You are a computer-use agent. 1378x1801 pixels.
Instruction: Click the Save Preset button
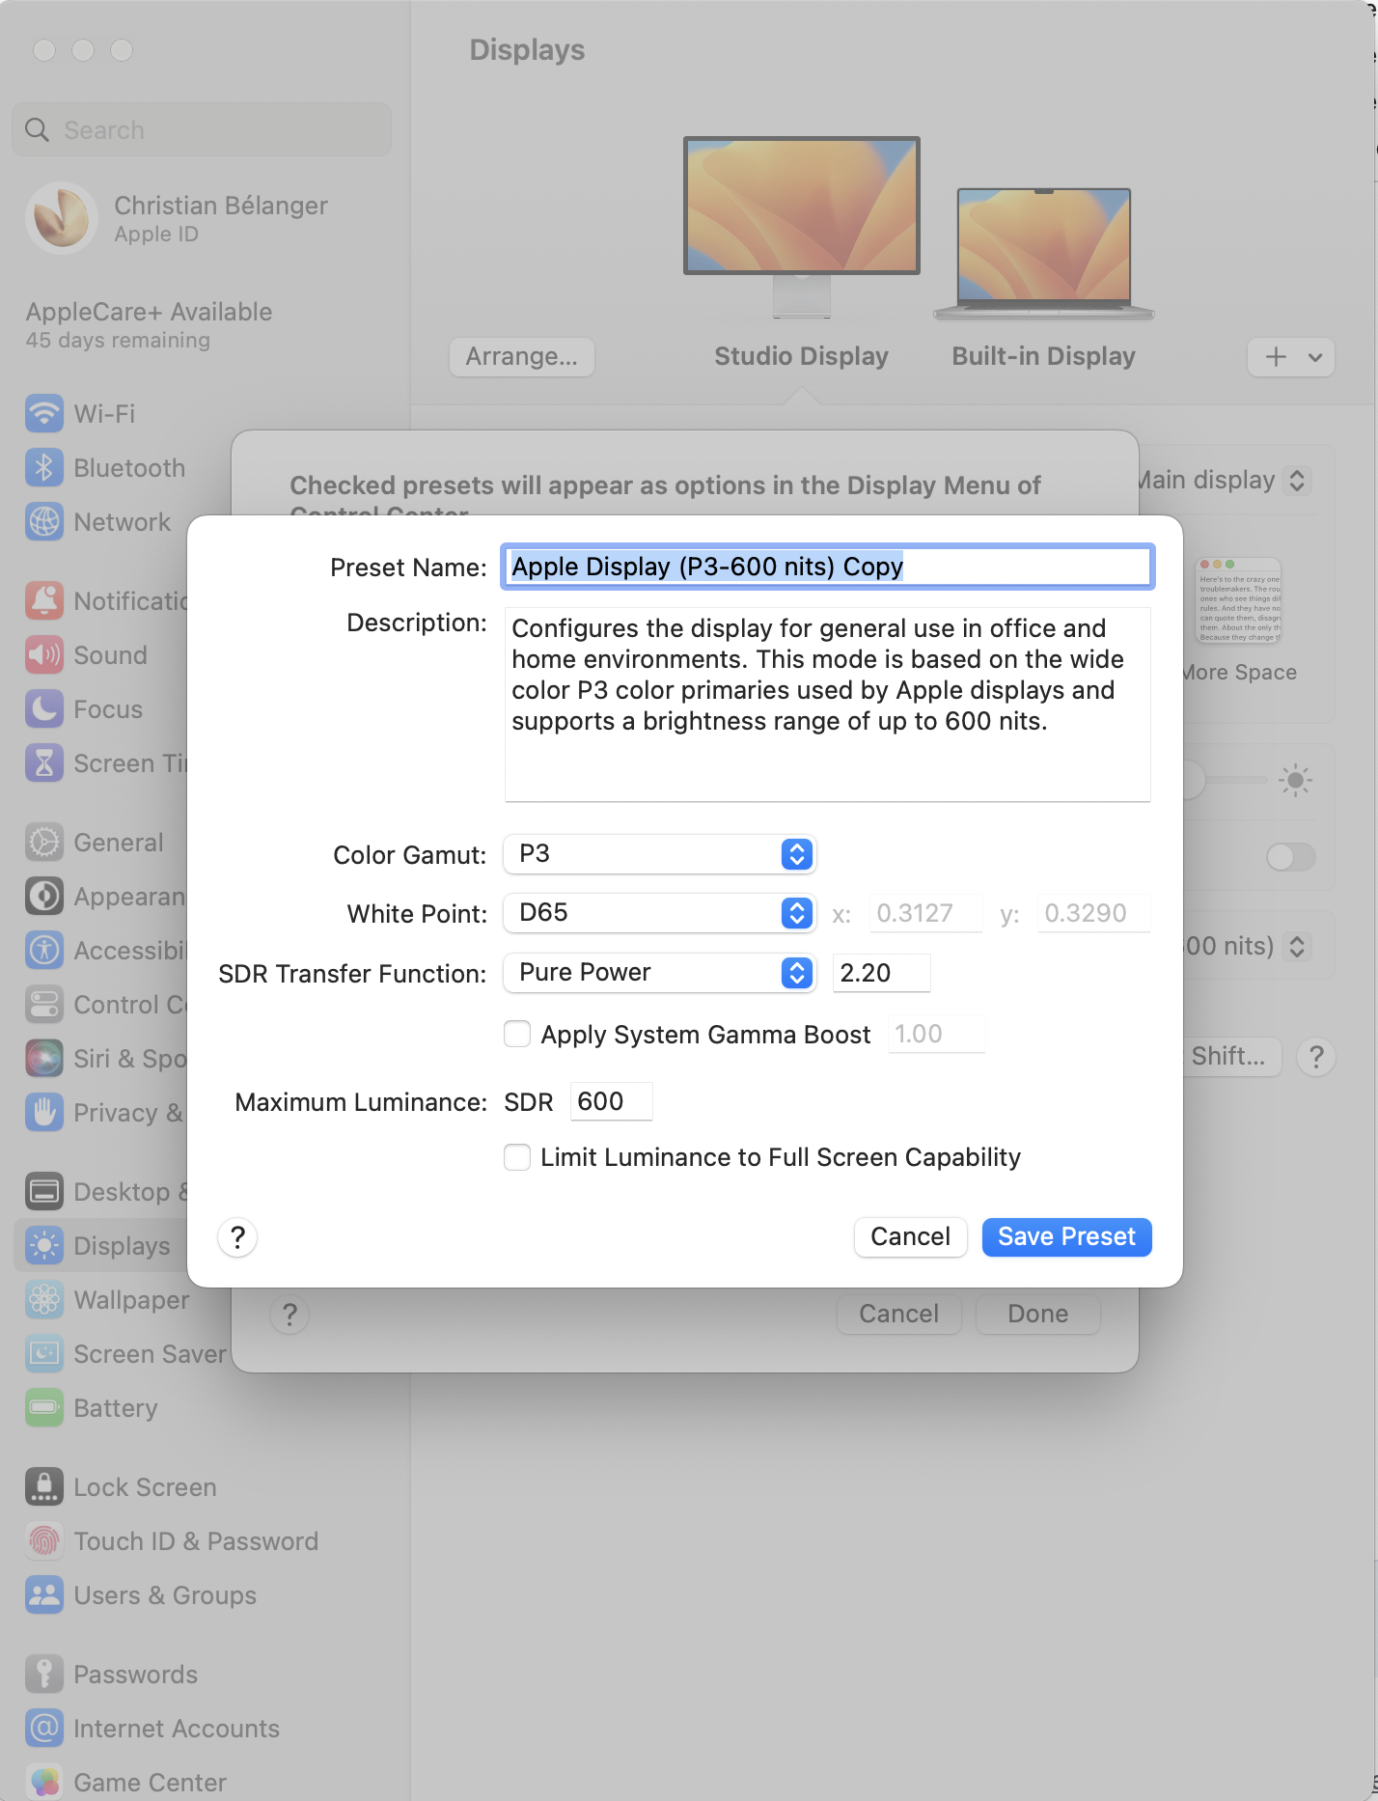coord(1066,1237)
